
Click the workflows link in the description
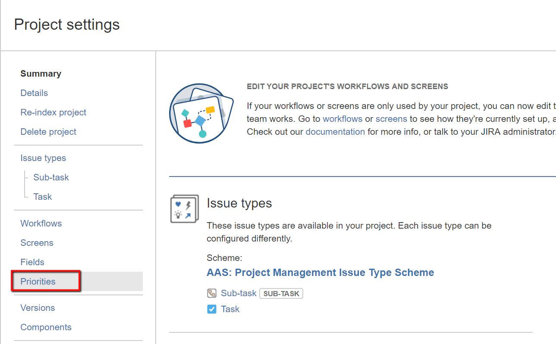point(342,118)
